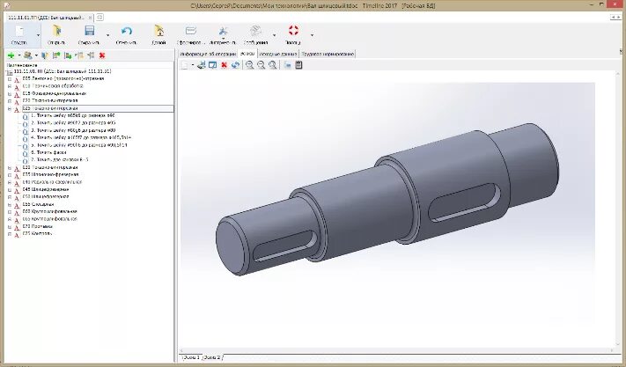Viewport: 626px width, 367px height.
Task: Click the sketch area horizontal scrollbar
Action: (397, 350)
